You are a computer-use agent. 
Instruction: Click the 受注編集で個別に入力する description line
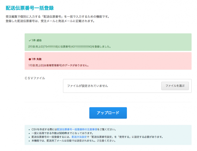pos(58,17)
